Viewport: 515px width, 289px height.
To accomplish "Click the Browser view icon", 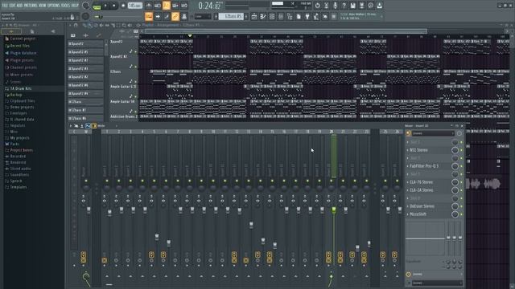I will pos(290,16).
